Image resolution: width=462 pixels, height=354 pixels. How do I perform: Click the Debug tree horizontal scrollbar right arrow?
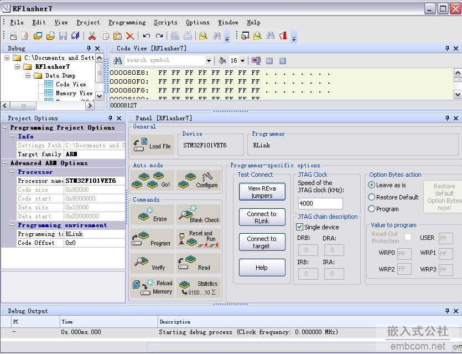(90, 105)
